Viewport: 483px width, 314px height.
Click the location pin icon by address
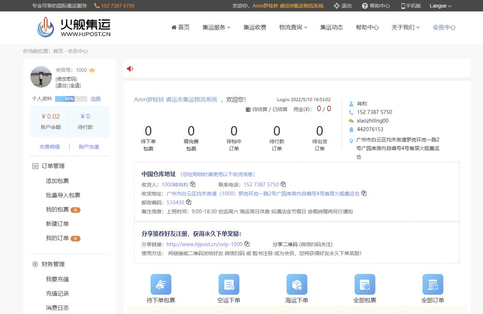pos(351,141)
